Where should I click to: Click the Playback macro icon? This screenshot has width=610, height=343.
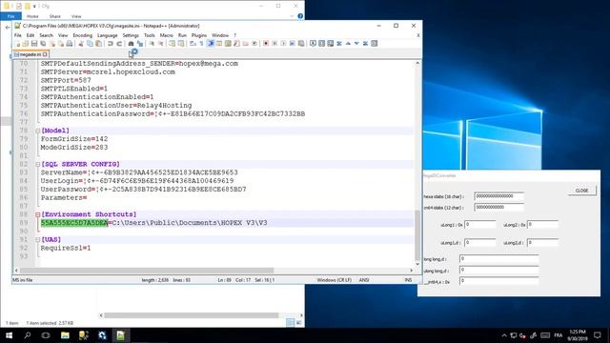pyautogui.click(x=283, y=44)
